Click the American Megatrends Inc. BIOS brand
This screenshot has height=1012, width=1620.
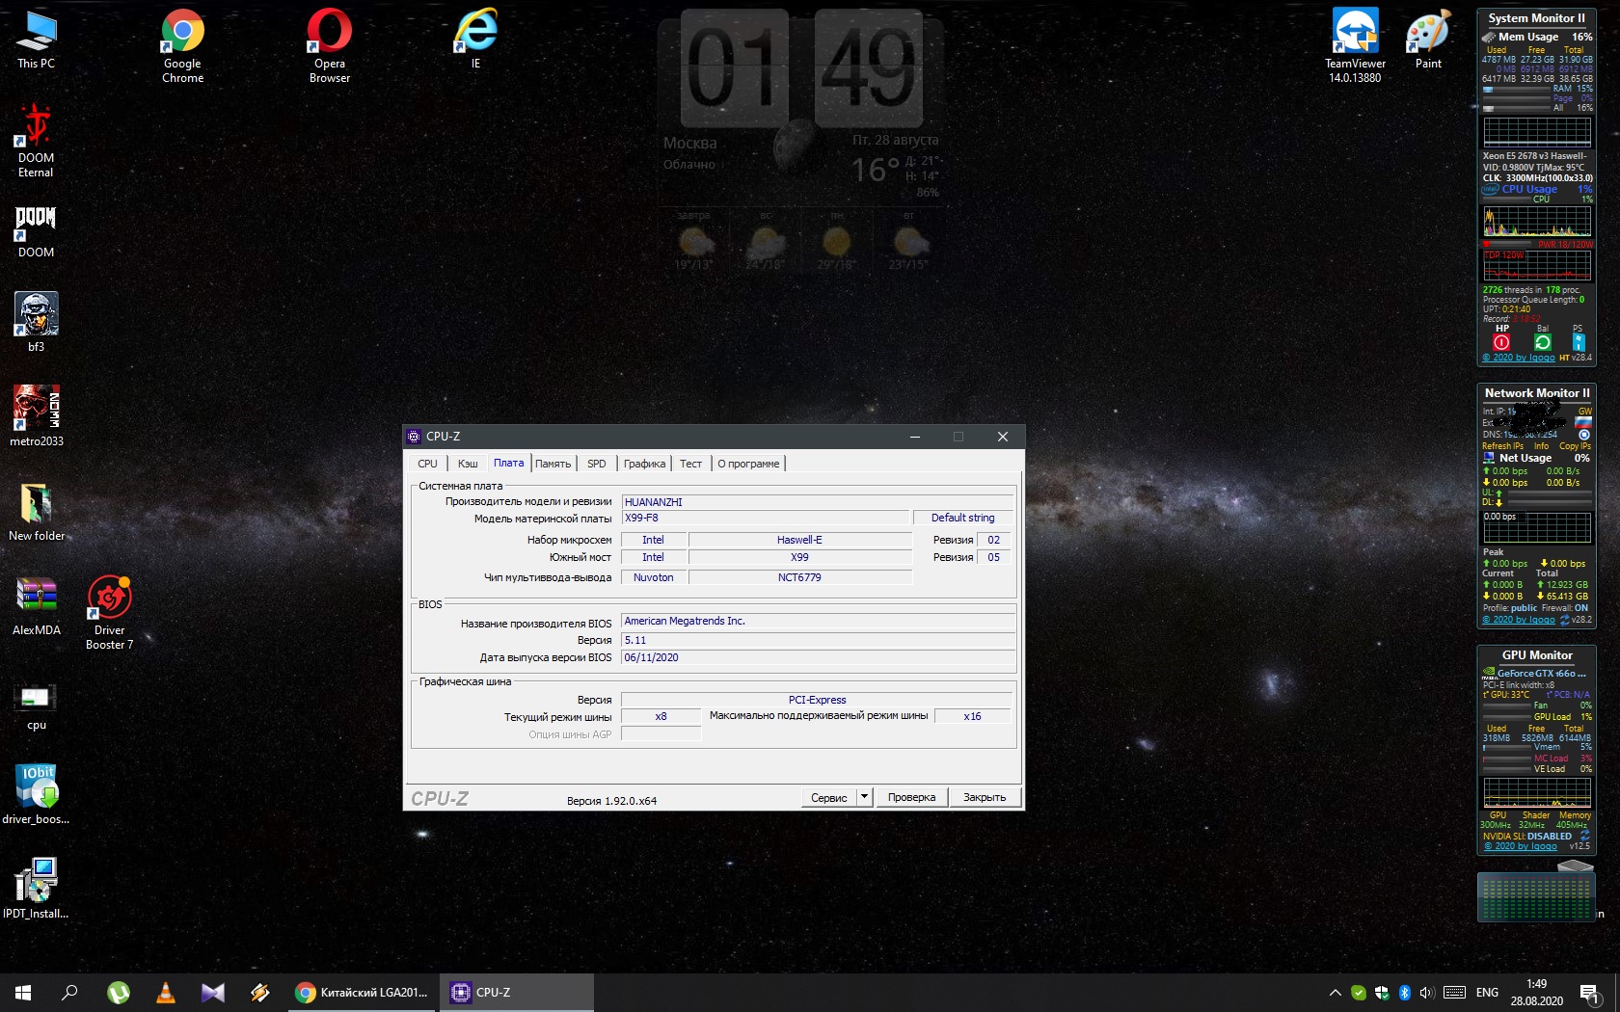click(x=819, y=621)
